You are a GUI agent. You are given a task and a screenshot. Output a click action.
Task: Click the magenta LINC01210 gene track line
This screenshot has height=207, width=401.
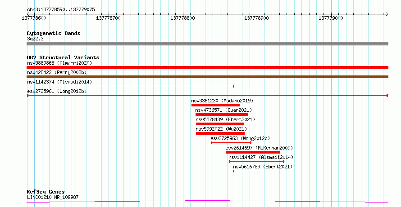point(207,202)
